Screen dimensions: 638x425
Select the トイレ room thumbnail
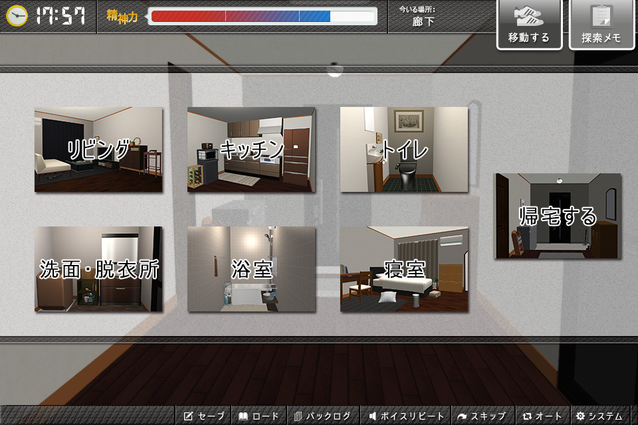coord(404,150)
